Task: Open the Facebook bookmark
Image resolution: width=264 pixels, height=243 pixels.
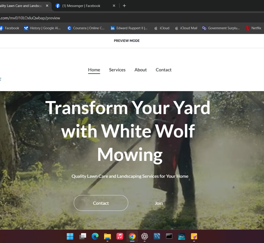Action: pos(10,28)
